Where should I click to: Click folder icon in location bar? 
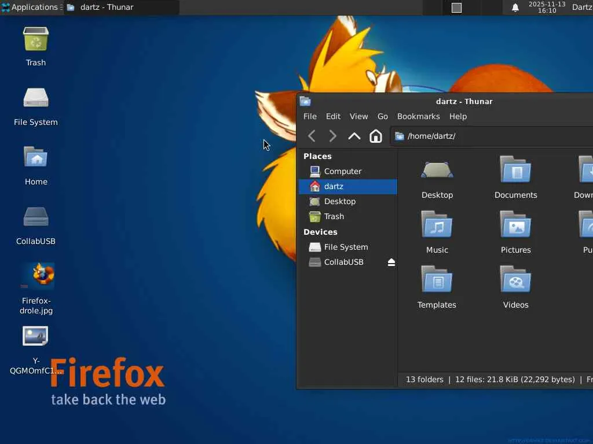click(x=400, y=136)
